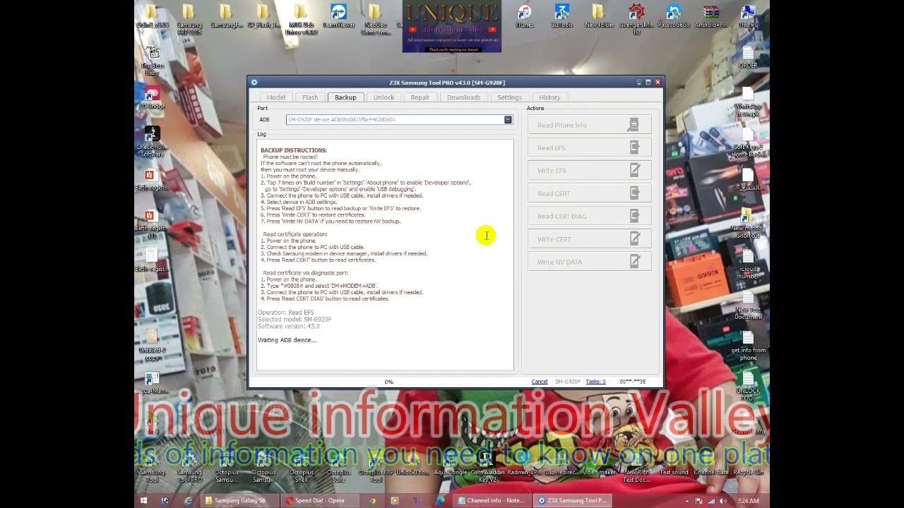
Task: Switch to Speed Dial - Opera taskbar window
Action: (x=319, y=500)
